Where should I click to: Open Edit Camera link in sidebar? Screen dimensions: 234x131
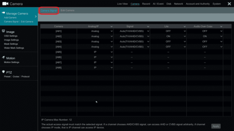click(x=27, y=22)
